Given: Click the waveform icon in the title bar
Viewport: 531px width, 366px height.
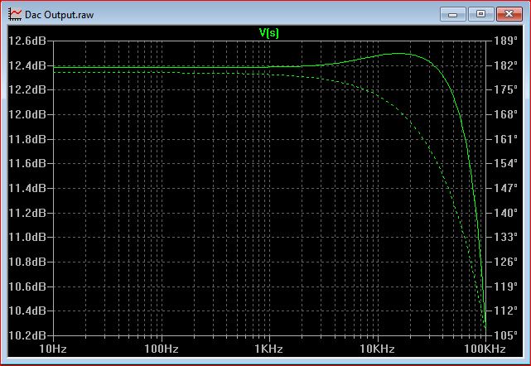Looking at the screenshot, I should (x=15, y=15).
